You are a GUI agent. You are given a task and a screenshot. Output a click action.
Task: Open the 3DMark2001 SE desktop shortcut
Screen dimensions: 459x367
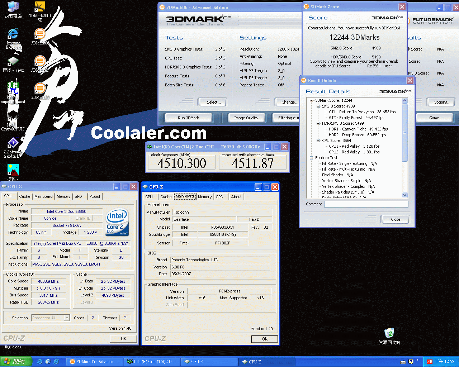coord(40,11)
